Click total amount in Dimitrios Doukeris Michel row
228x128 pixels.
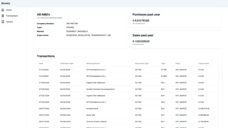pos(203,122)
